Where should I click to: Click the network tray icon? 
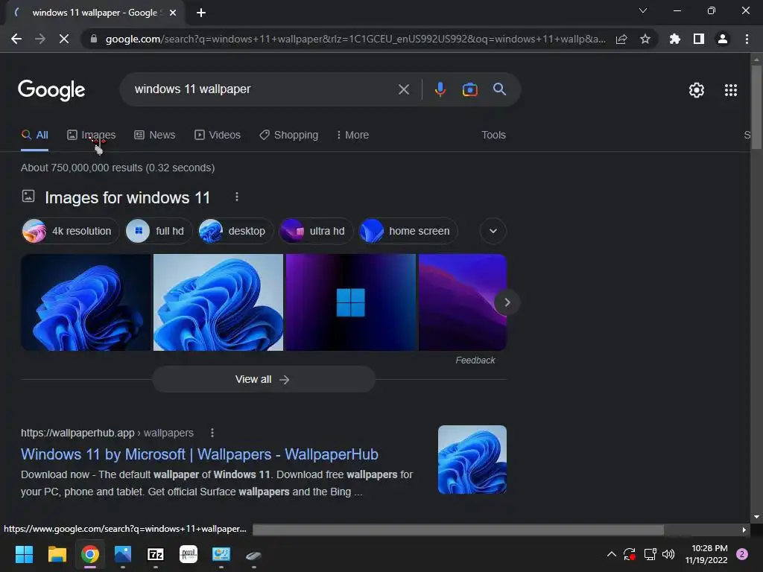point(650,554)
